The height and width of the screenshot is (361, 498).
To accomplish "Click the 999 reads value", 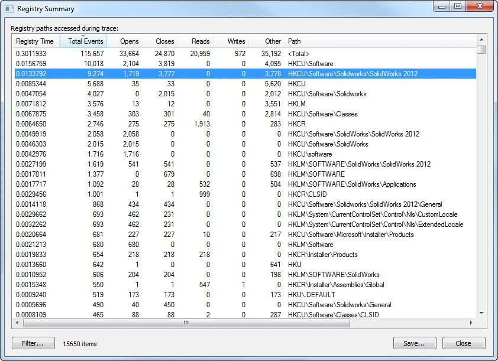I will pos(205,194).
